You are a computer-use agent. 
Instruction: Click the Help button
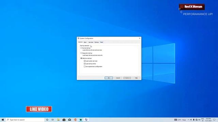tap(136, 78)
